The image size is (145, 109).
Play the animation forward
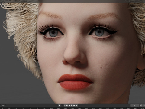(x=72, y=105)
